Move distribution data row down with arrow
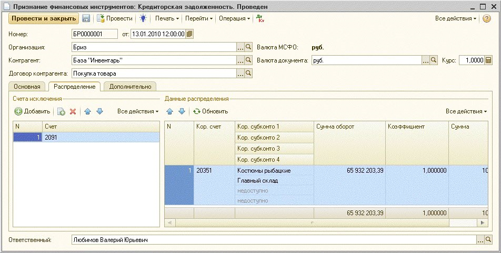Screen dimensions: 501x253 (182, 111)
